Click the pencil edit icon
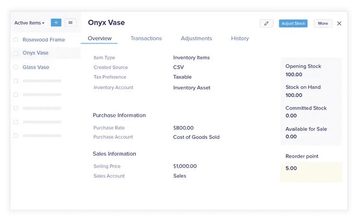This screenshot has width=360, height=223. pos(266,24)
